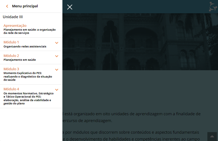Close the side menu with the X icon
This screenshot has height=141, width=218.
pyautogui.click(x=70, y=7)
